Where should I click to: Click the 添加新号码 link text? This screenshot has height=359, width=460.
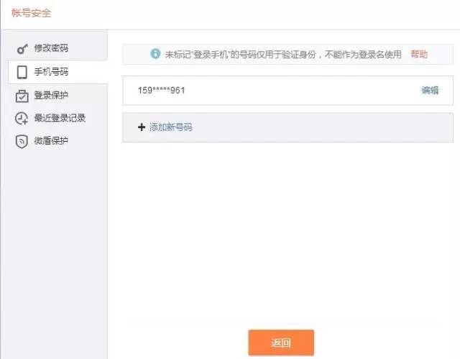click(x=171, y=127)
